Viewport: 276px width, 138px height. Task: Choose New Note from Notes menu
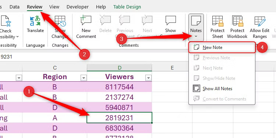pyautogui.click(x=222, y=47)
